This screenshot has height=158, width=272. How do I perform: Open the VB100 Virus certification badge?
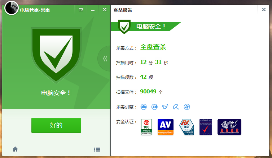pos(146,127)
